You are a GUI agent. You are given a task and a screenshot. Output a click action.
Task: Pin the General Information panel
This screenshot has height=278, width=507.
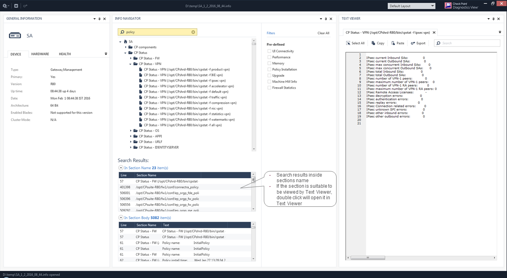(100, 19)
